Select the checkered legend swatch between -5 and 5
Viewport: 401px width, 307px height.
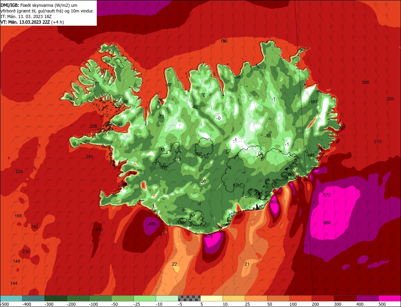189,298
